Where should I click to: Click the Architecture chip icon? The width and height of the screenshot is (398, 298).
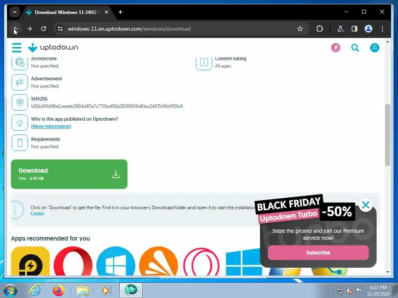click(x=20, y=62)
